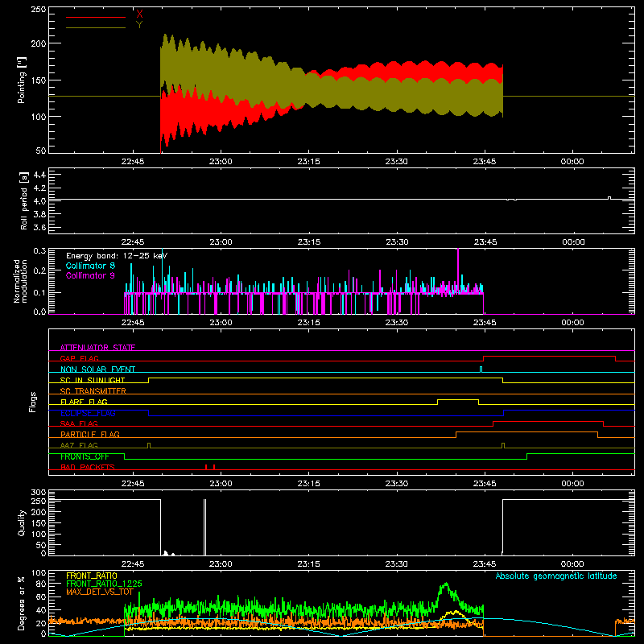Click the olive Y legend line

[96, 27]
